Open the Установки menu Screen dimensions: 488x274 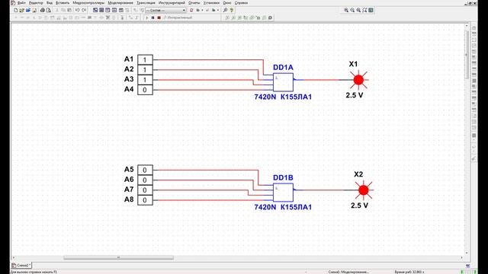point(211,3)
